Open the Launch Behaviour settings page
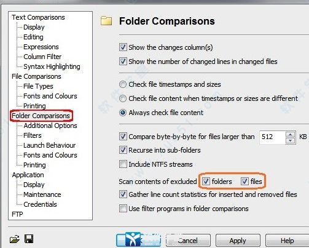309x248 pixels. [50, 145]
